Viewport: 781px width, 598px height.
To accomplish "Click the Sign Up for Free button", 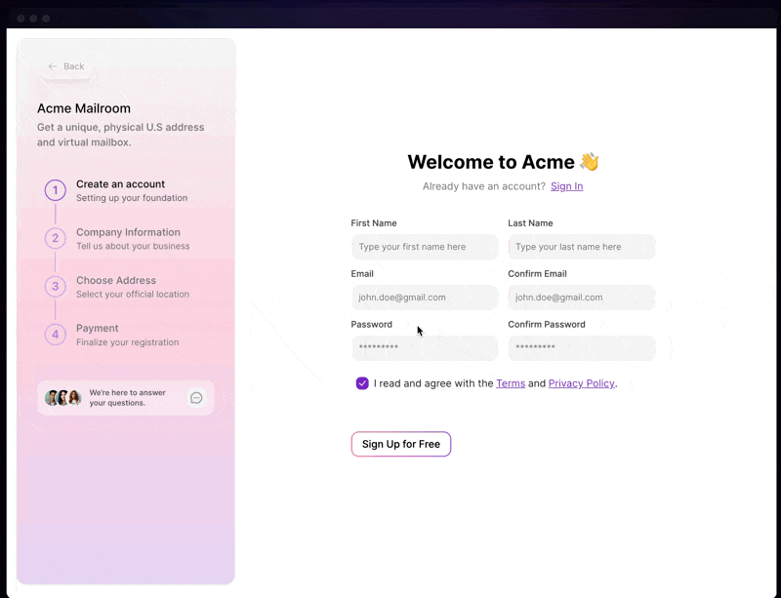I will tap(401, 444).
